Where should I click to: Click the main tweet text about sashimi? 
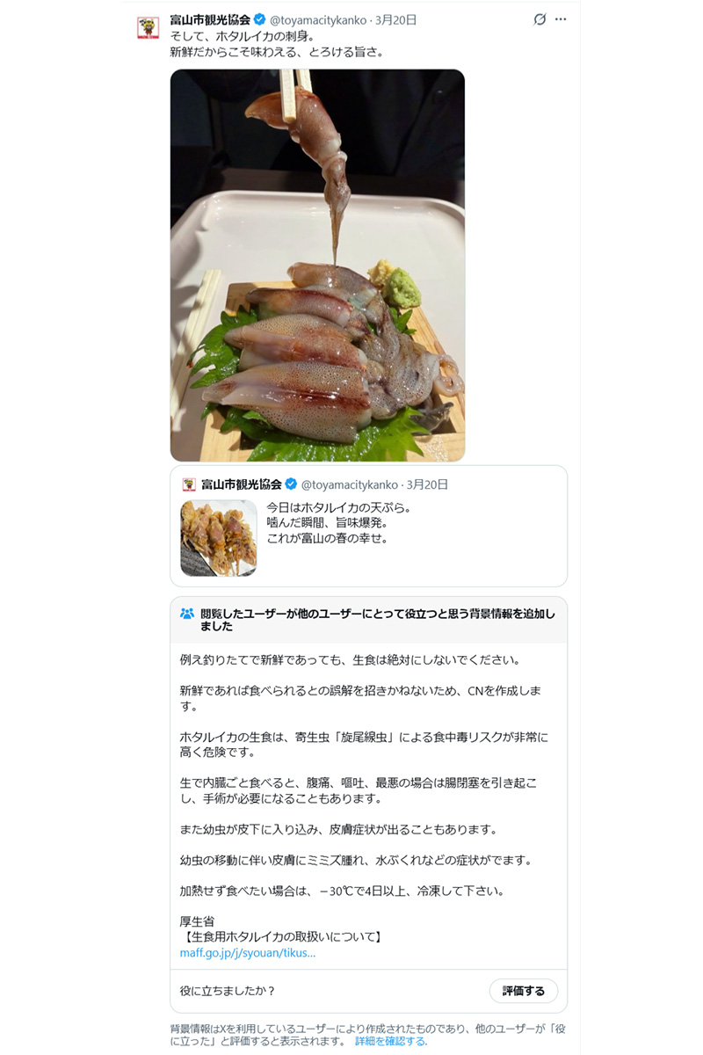[x=278, y=44]
